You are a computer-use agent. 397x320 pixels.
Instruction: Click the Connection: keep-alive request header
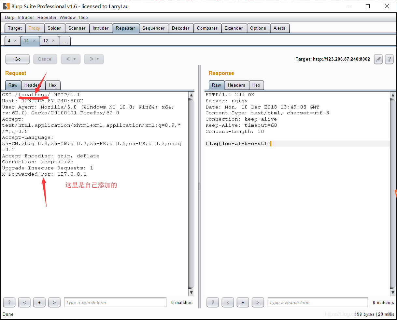[38, 162]
